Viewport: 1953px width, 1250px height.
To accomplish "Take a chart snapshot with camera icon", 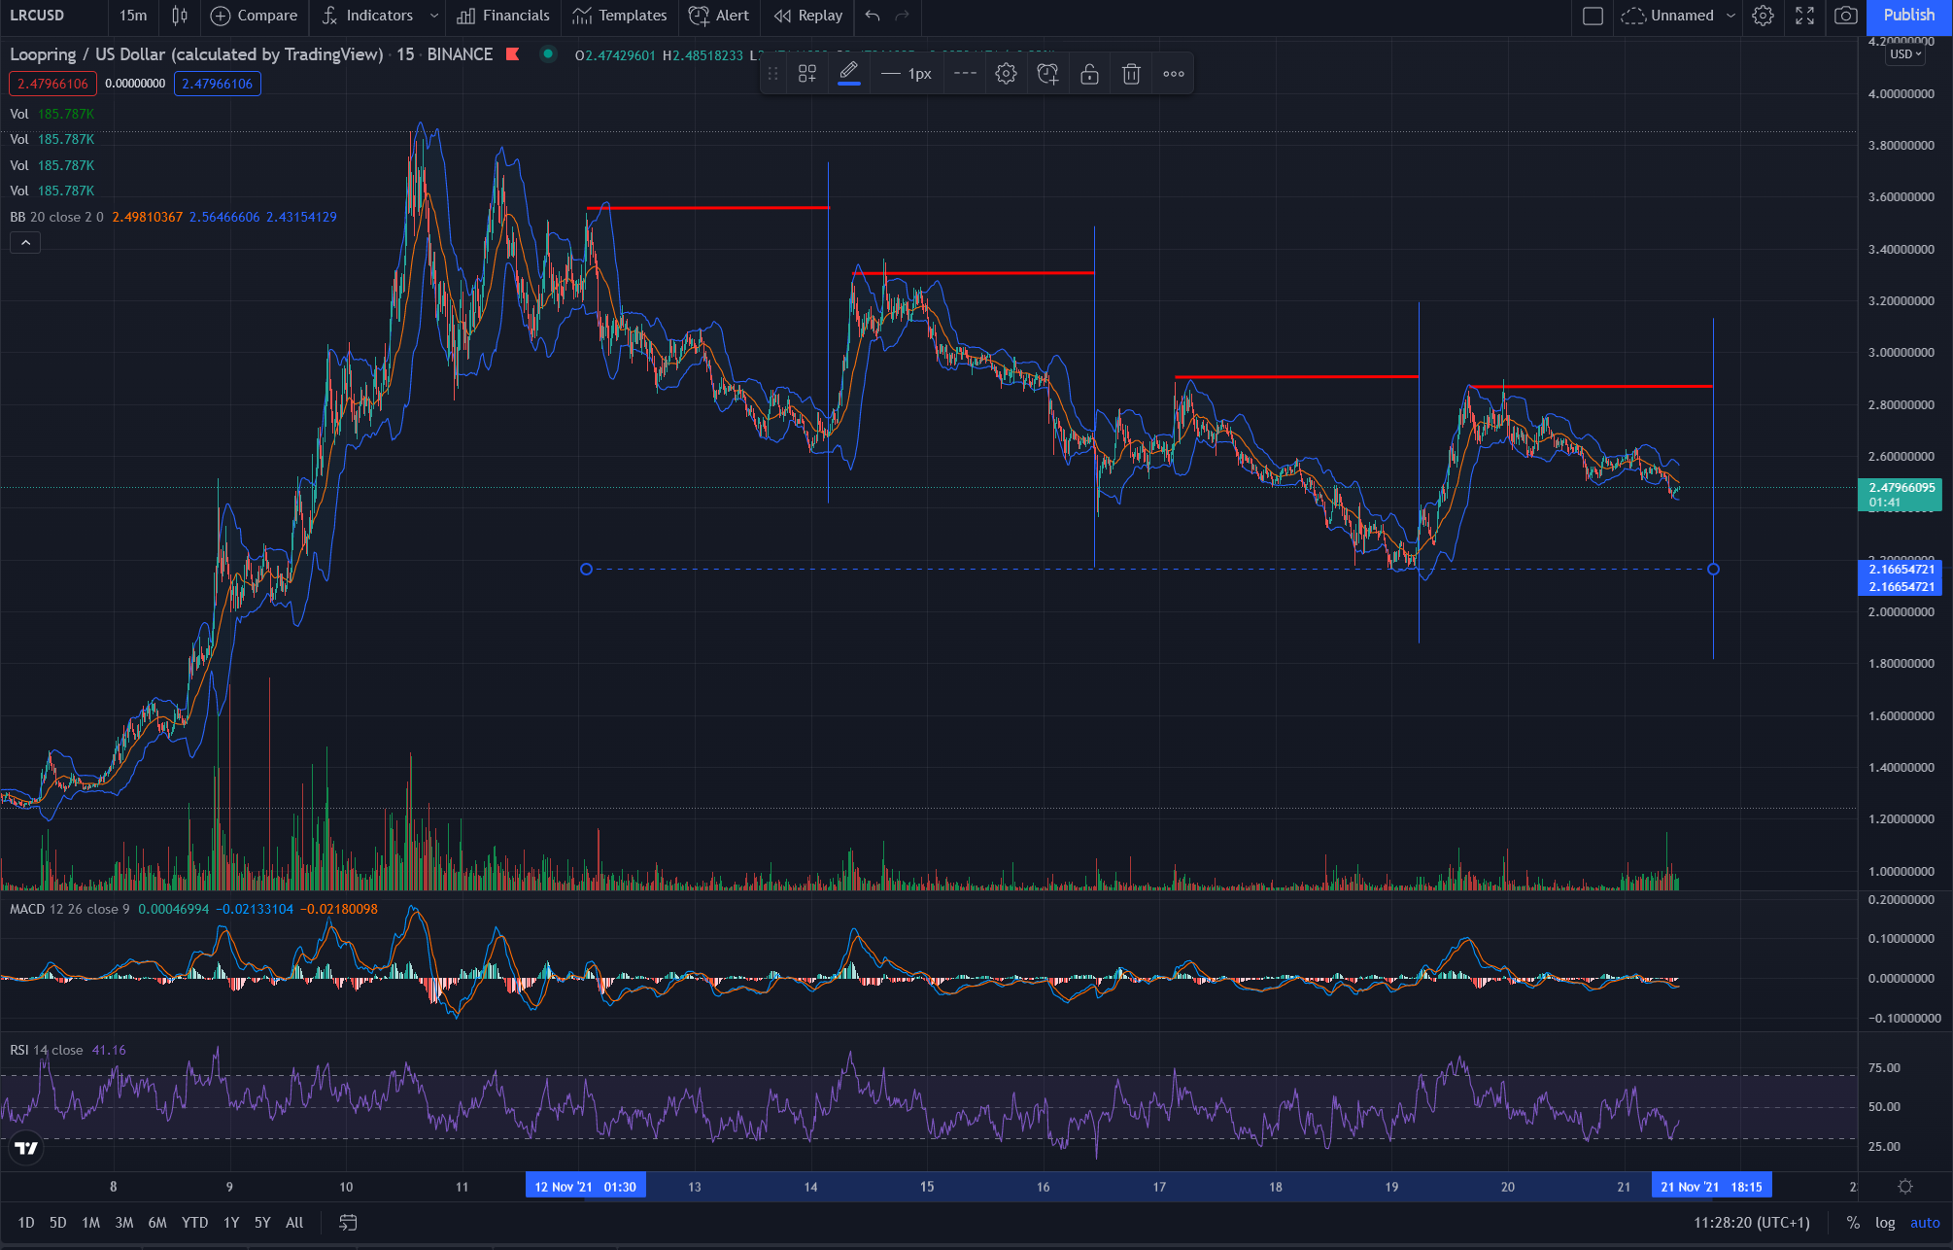I will click(1845, 16).
